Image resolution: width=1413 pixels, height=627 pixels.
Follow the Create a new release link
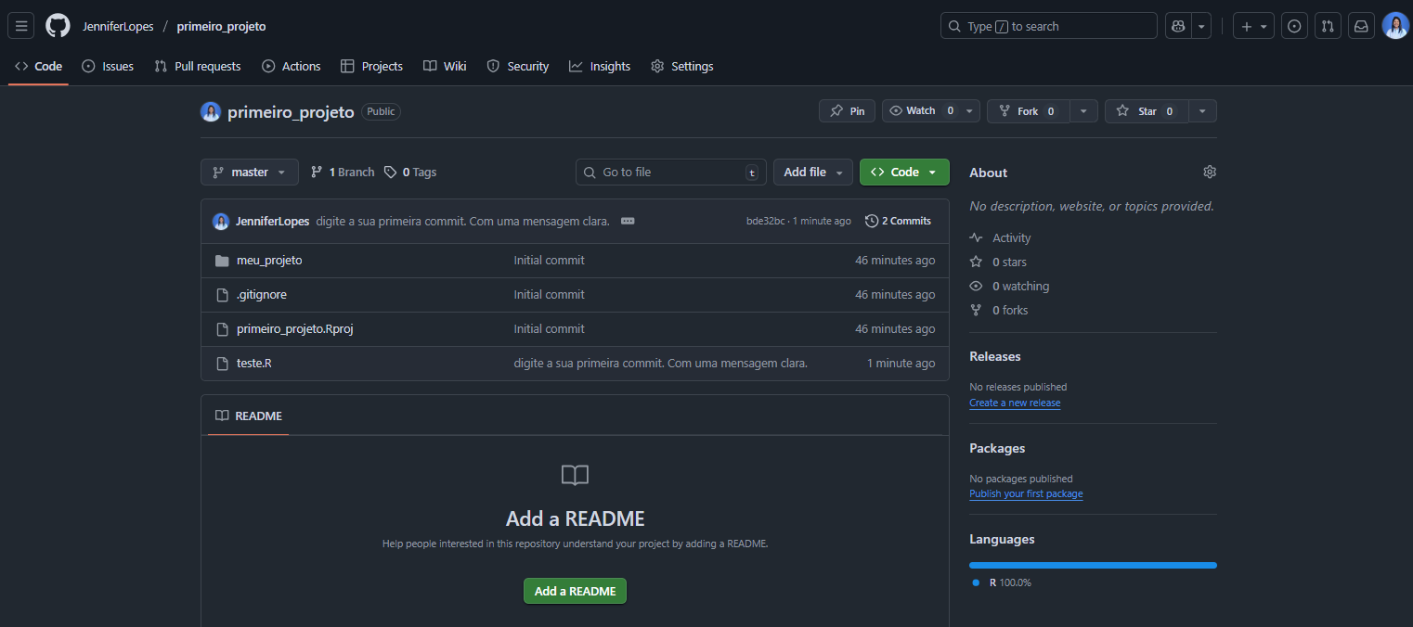[x=1014, y=403]
